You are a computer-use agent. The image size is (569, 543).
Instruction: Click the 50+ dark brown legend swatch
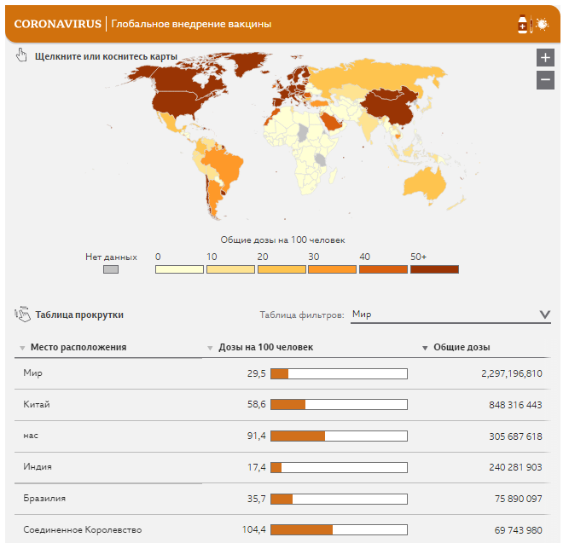(434, 269)
